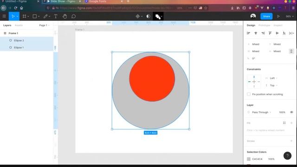Select the Hand tool
Viewport: 297px width, 167px height.
pyautogui.click(x=65, y=16)
